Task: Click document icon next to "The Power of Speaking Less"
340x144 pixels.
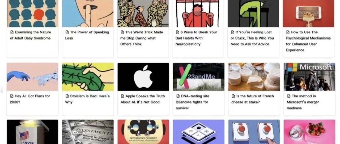Action: point(67,32)
